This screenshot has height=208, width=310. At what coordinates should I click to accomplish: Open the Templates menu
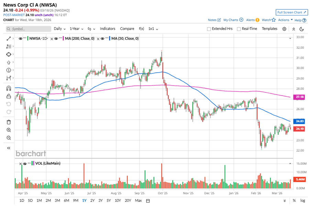[270, 28]
